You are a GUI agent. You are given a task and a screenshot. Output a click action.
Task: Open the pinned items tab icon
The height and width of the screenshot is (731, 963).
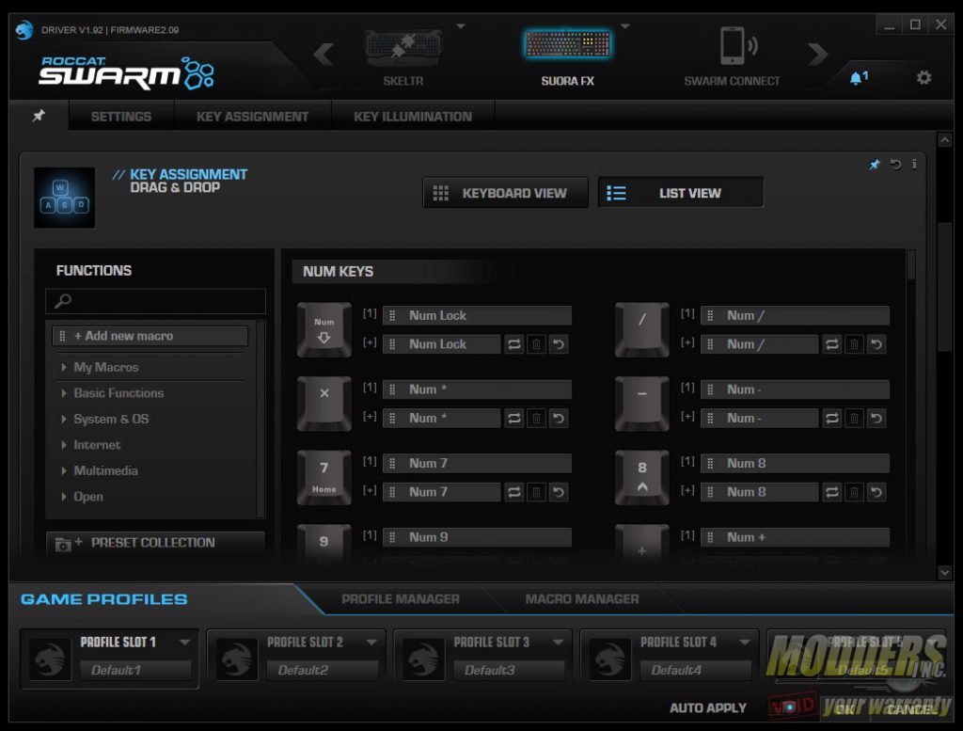point(39,116)
